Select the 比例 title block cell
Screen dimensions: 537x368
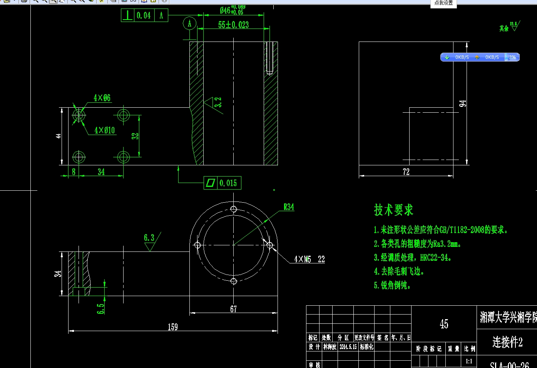click(470, 349)
